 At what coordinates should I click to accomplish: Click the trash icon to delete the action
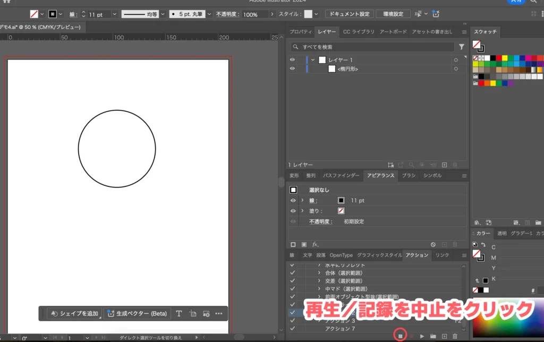[x=455, y=336]
